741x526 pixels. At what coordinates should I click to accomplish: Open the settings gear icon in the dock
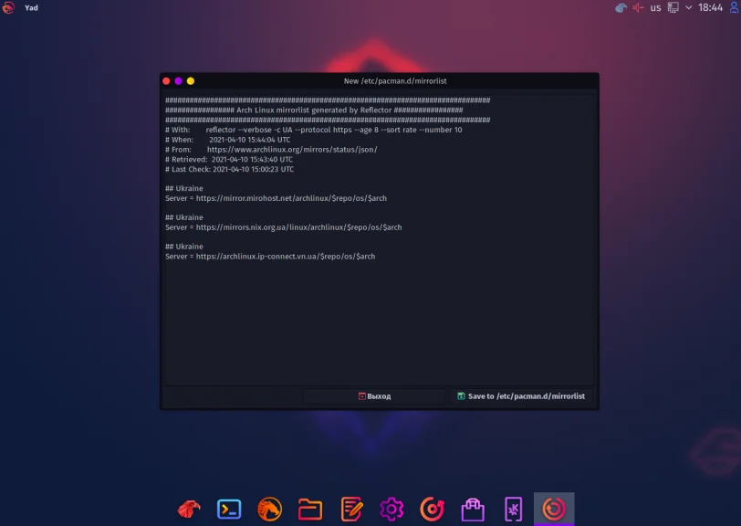coord(391,509)
